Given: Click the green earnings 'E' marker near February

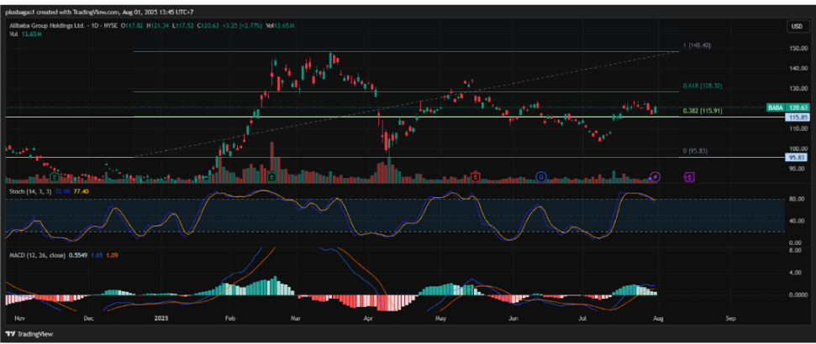Looking at the screenshot, I should click(273, 177).
